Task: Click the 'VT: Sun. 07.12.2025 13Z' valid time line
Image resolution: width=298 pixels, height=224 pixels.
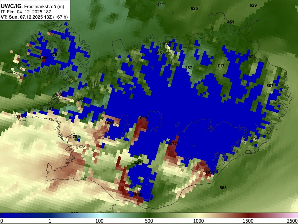Action: point(34,17)
